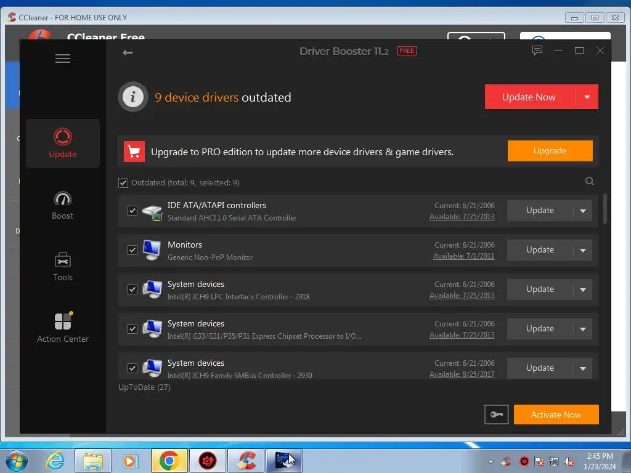Open the feedback chat icon in title bar
This screenshot has width=631, height=473.
[x=537, y=51]
